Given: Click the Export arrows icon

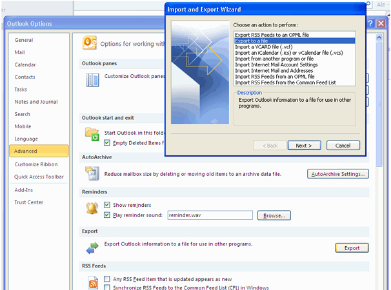Looking at the screenshot, I should click(92, 248).
